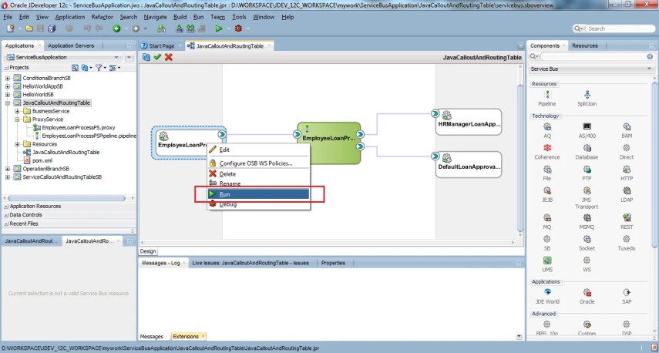Choose Configure OSB WS Policies
Image resolution: width=659 pixels, height=353 pixels.
click(x=258, y=163)
